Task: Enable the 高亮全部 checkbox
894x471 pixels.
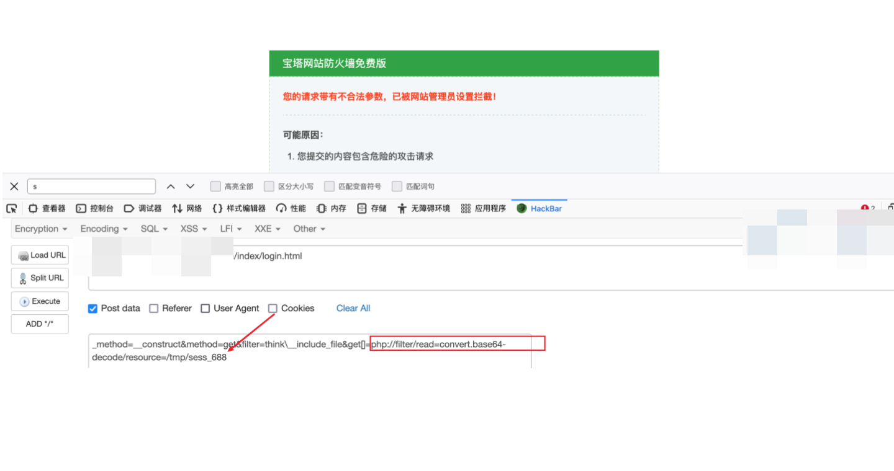Action: pyautogui.click(x=215, y=187)
